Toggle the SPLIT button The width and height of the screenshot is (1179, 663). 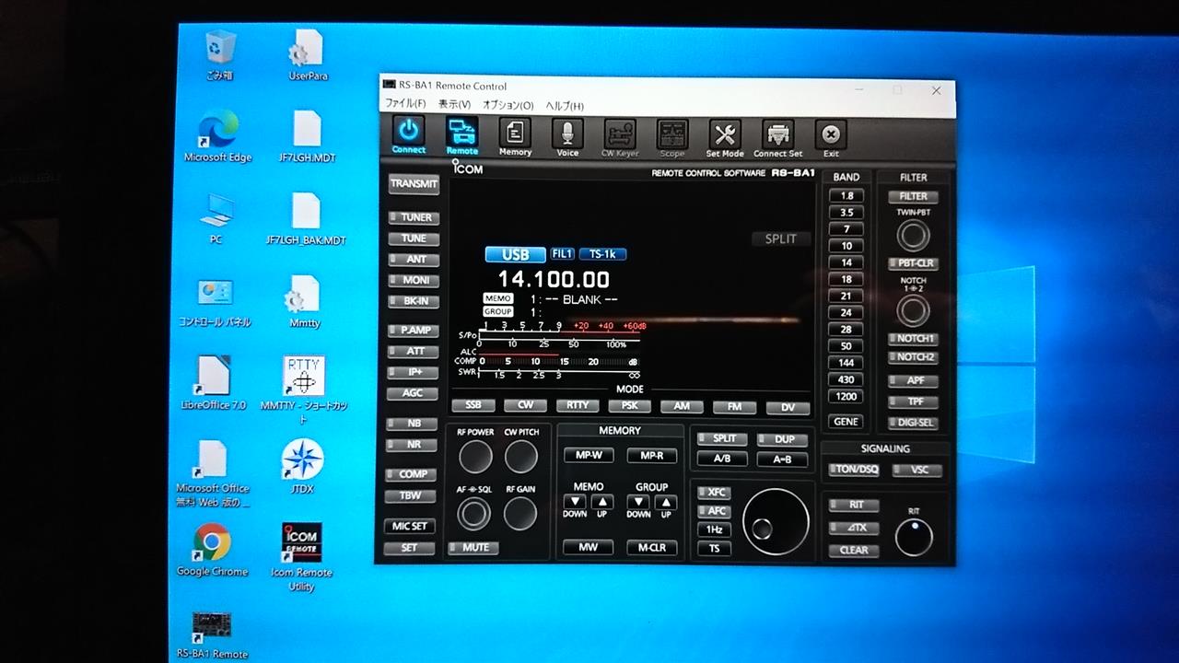(722, 439)
